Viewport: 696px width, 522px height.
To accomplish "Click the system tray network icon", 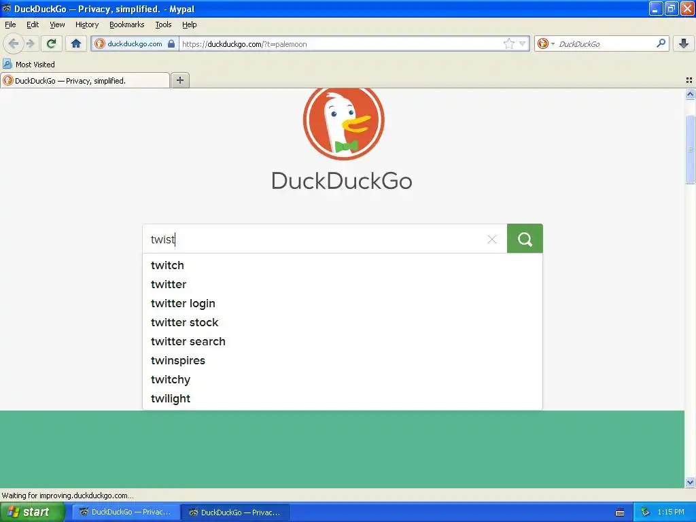I will (645, 512).
